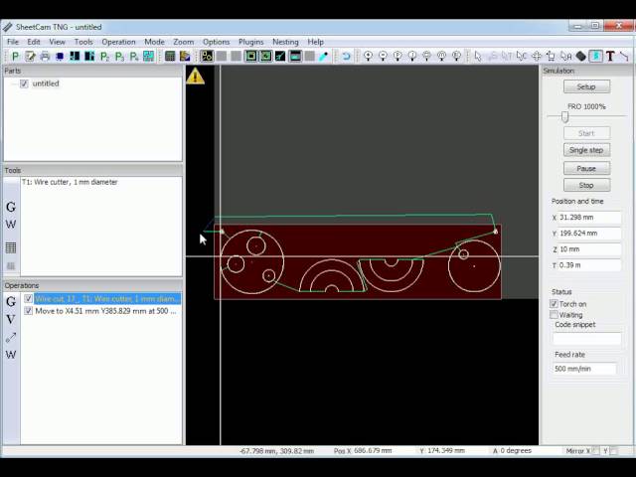The image size is (636, 477).
Task: Click the green P3 toolbar icon
Action: 119,56
